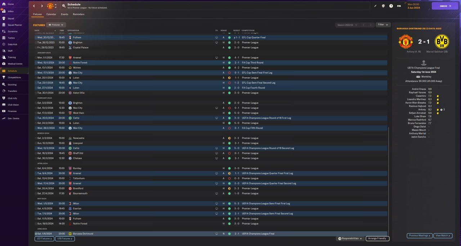The height and width of the screenshot is (246, 461).
Task: Open Squad Planner in the sidebar
Action: click(x=15, y=25)
